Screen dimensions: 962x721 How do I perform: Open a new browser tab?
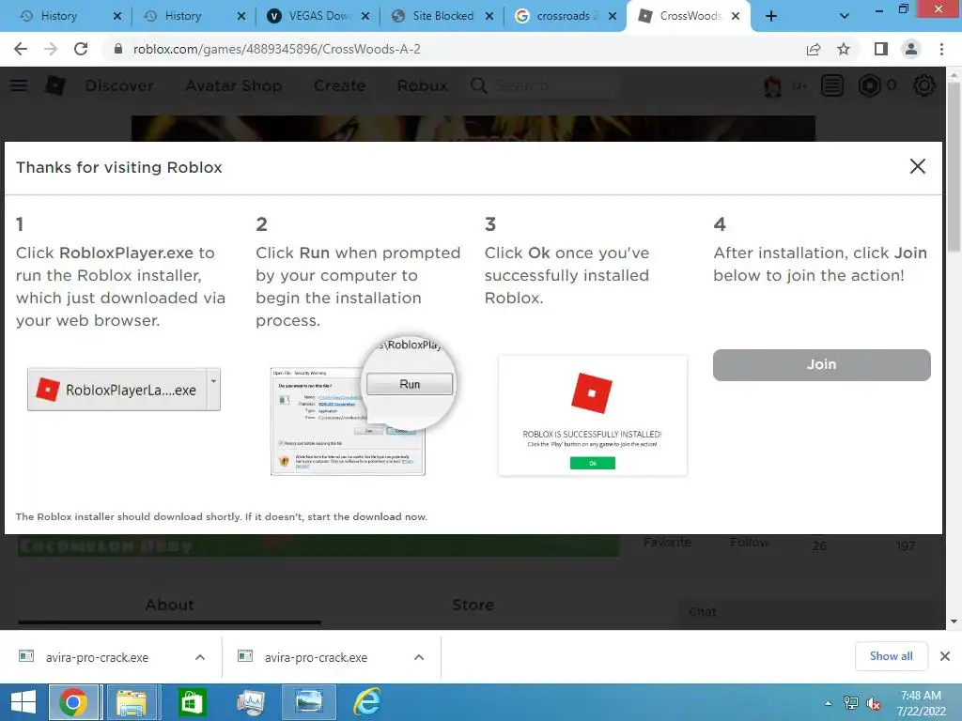(x=771, y=16)
